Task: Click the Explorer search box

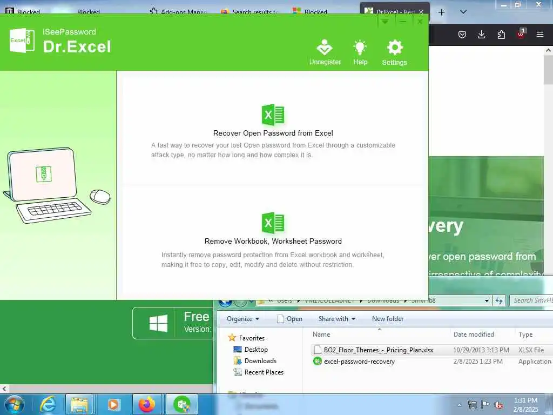Action: [531, 300]
